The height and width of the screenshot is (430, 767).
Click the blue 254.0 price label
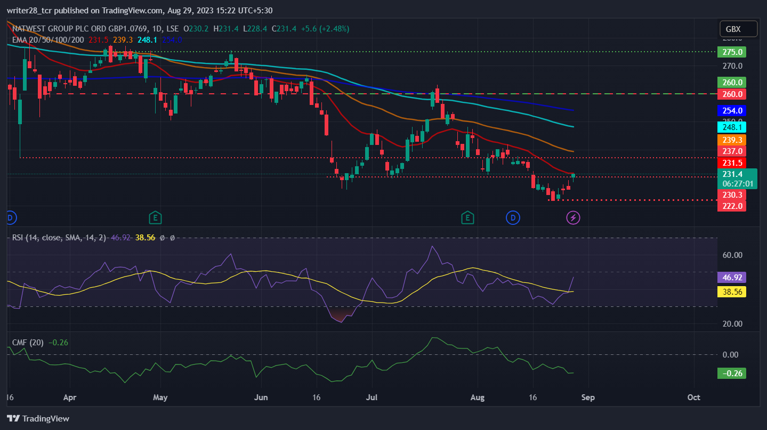(732, 111)
